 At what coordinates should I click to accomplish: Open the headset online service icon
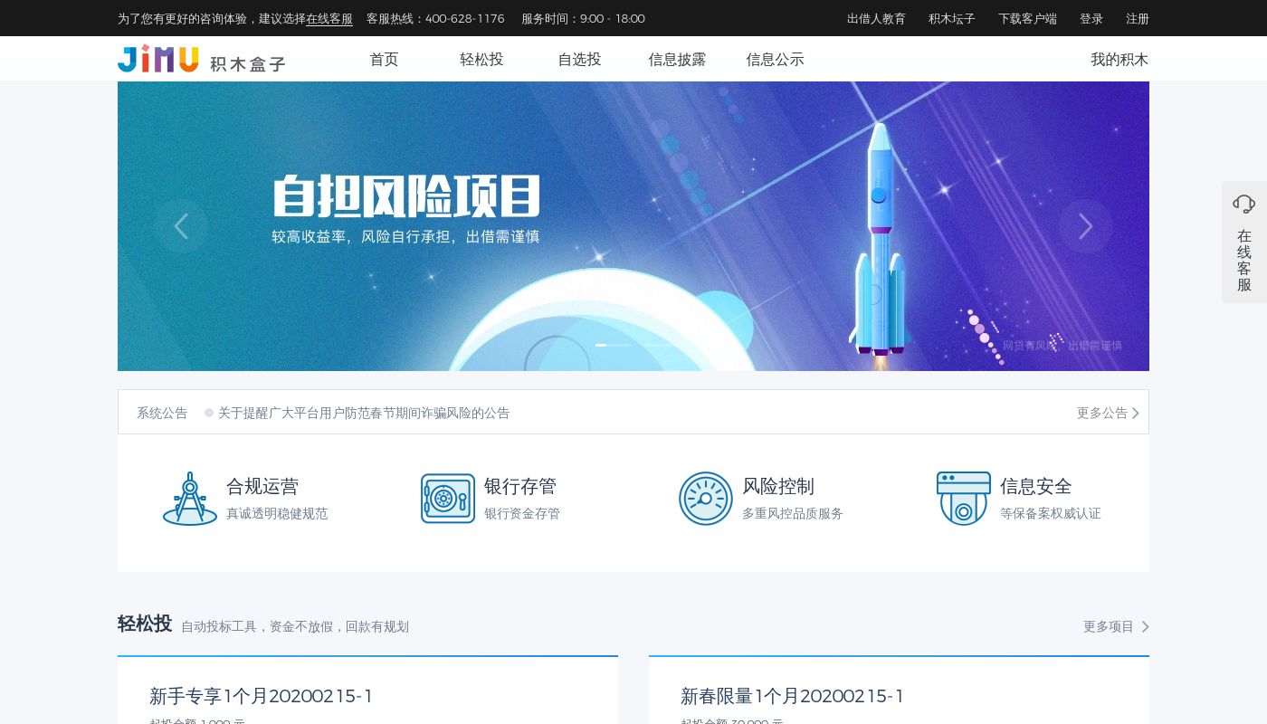pos(1244,205)
